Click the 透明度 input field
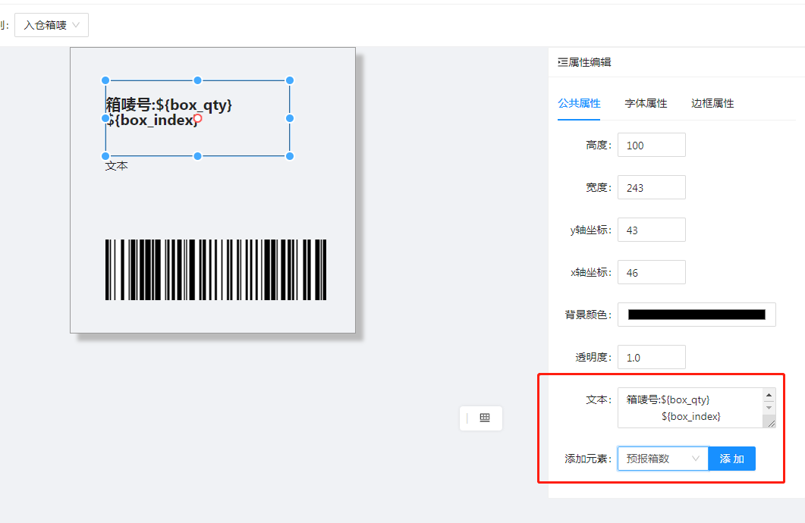The height and width of the screenshot is (523, 805). point(652,358)
